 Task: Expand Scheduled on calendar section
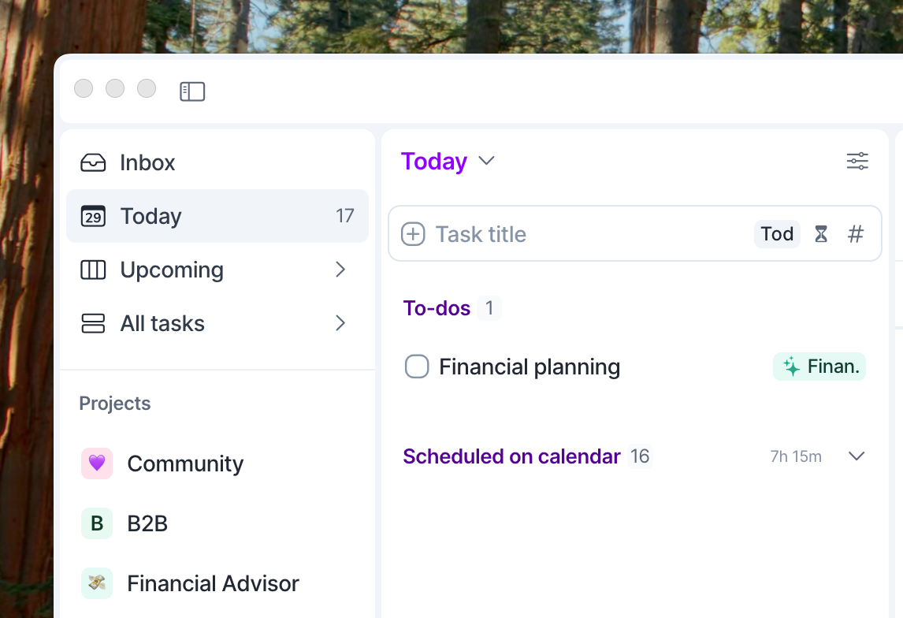point(857,456)
